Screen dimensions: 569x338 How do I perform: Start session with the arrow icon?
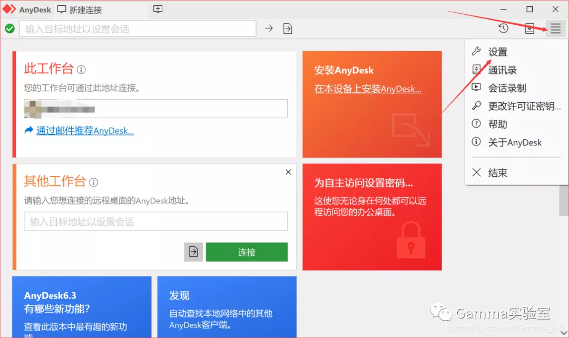pos(269,28)
